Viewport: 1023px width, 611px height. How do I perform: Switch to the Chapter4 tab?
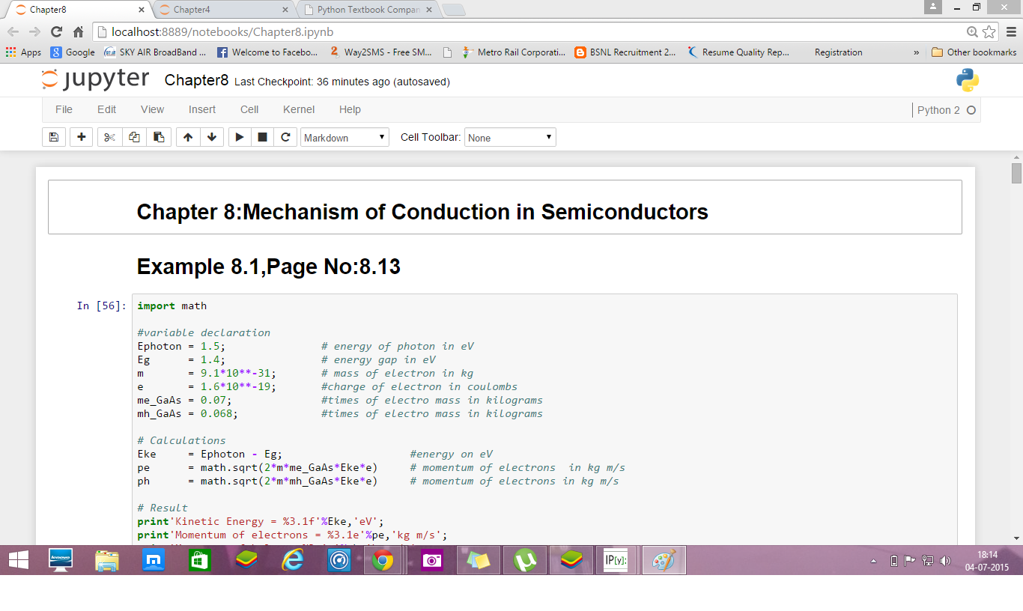[x=222, y=10]
